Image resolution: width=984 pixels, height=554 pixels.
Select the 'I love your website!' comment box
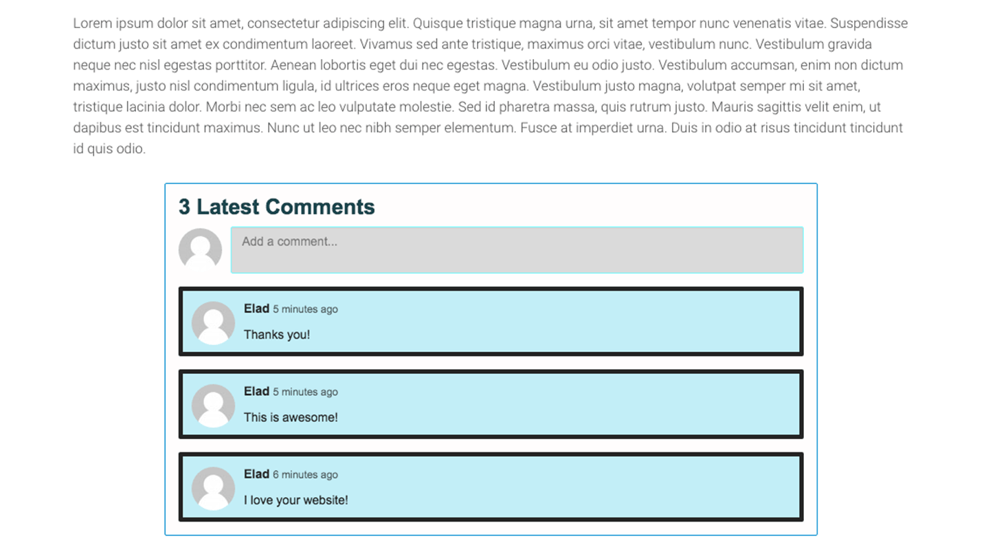pos(491,488)
